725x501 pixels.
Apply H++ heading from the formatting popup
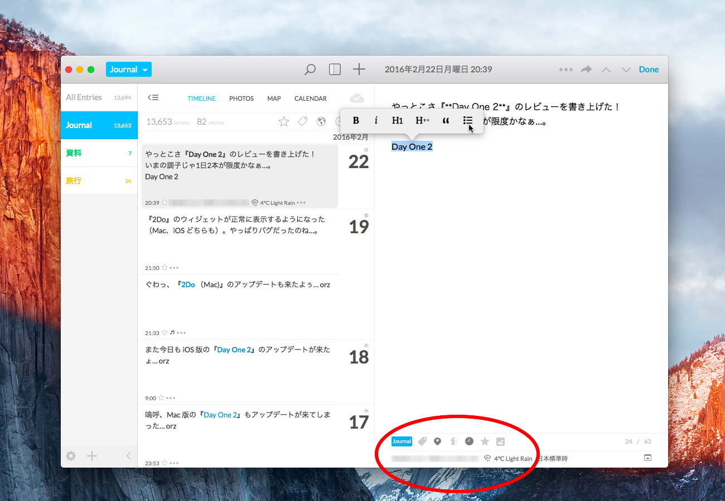(x=422, y=120)
